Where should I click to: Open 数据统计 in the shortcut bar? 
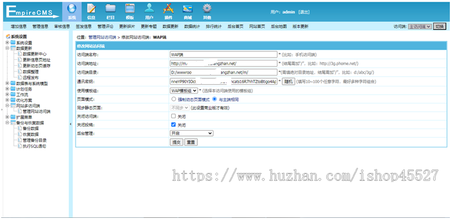click(x=192, y=27)
